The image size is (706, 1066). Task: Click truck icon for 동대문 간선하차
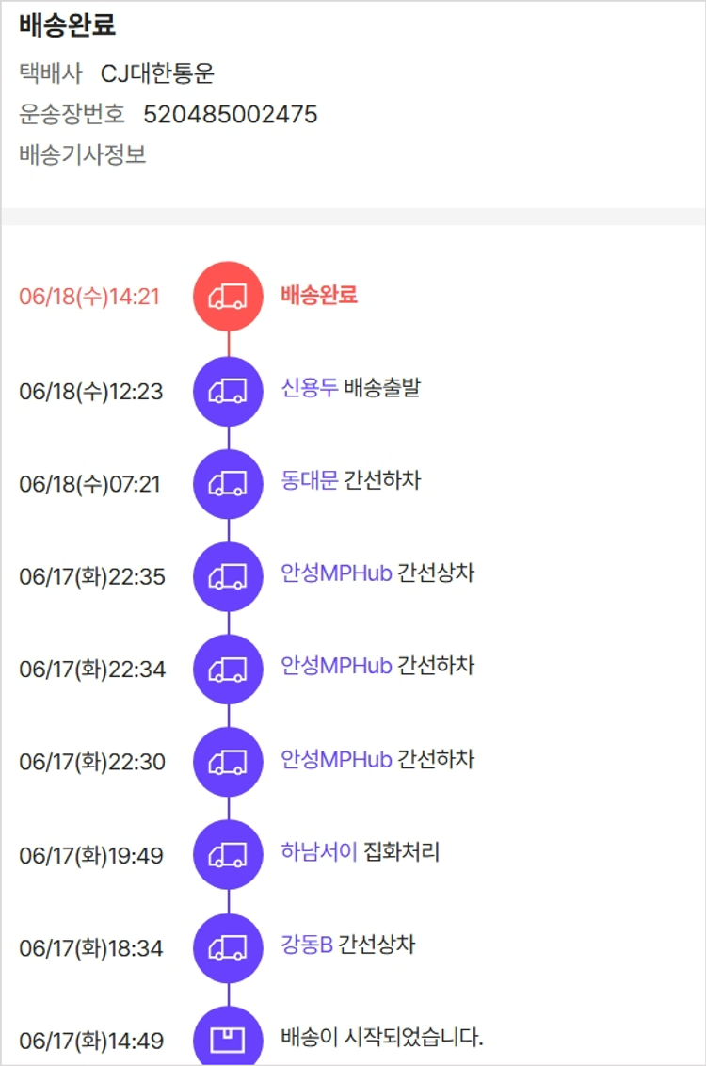228,484
